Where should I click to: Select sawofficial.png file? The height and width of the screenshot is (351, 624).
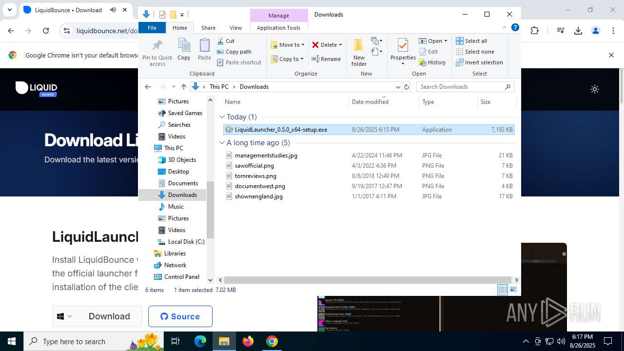369,166
